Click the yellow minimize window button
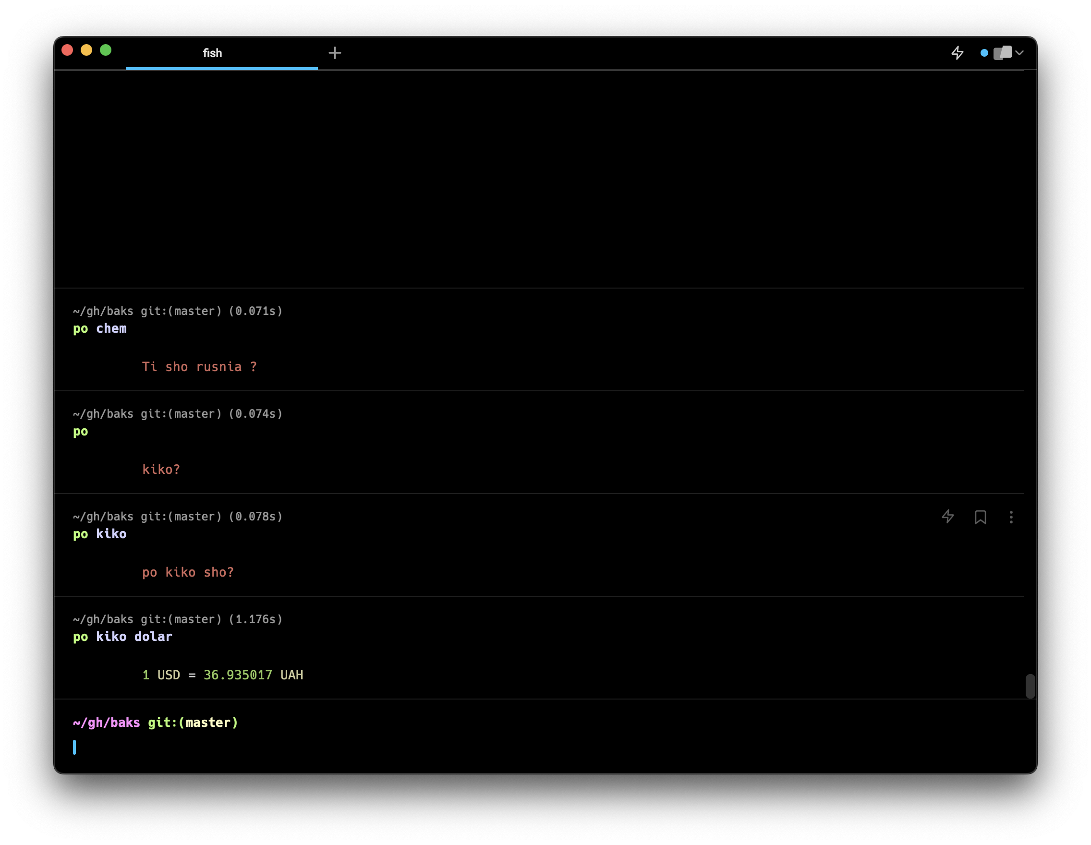 86,50
